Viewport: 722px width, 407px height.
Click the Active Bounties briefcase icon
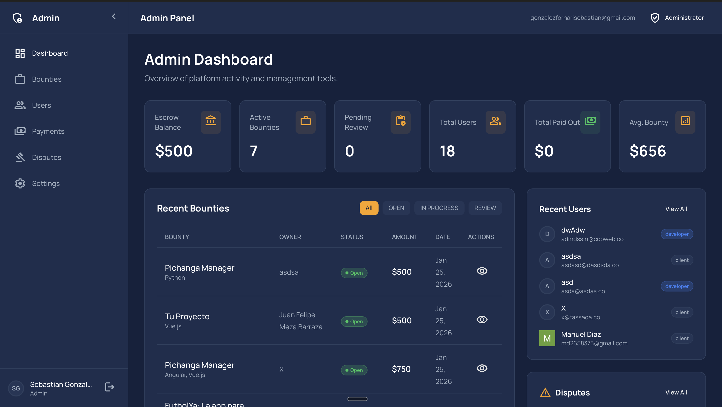tap(305, 122)
